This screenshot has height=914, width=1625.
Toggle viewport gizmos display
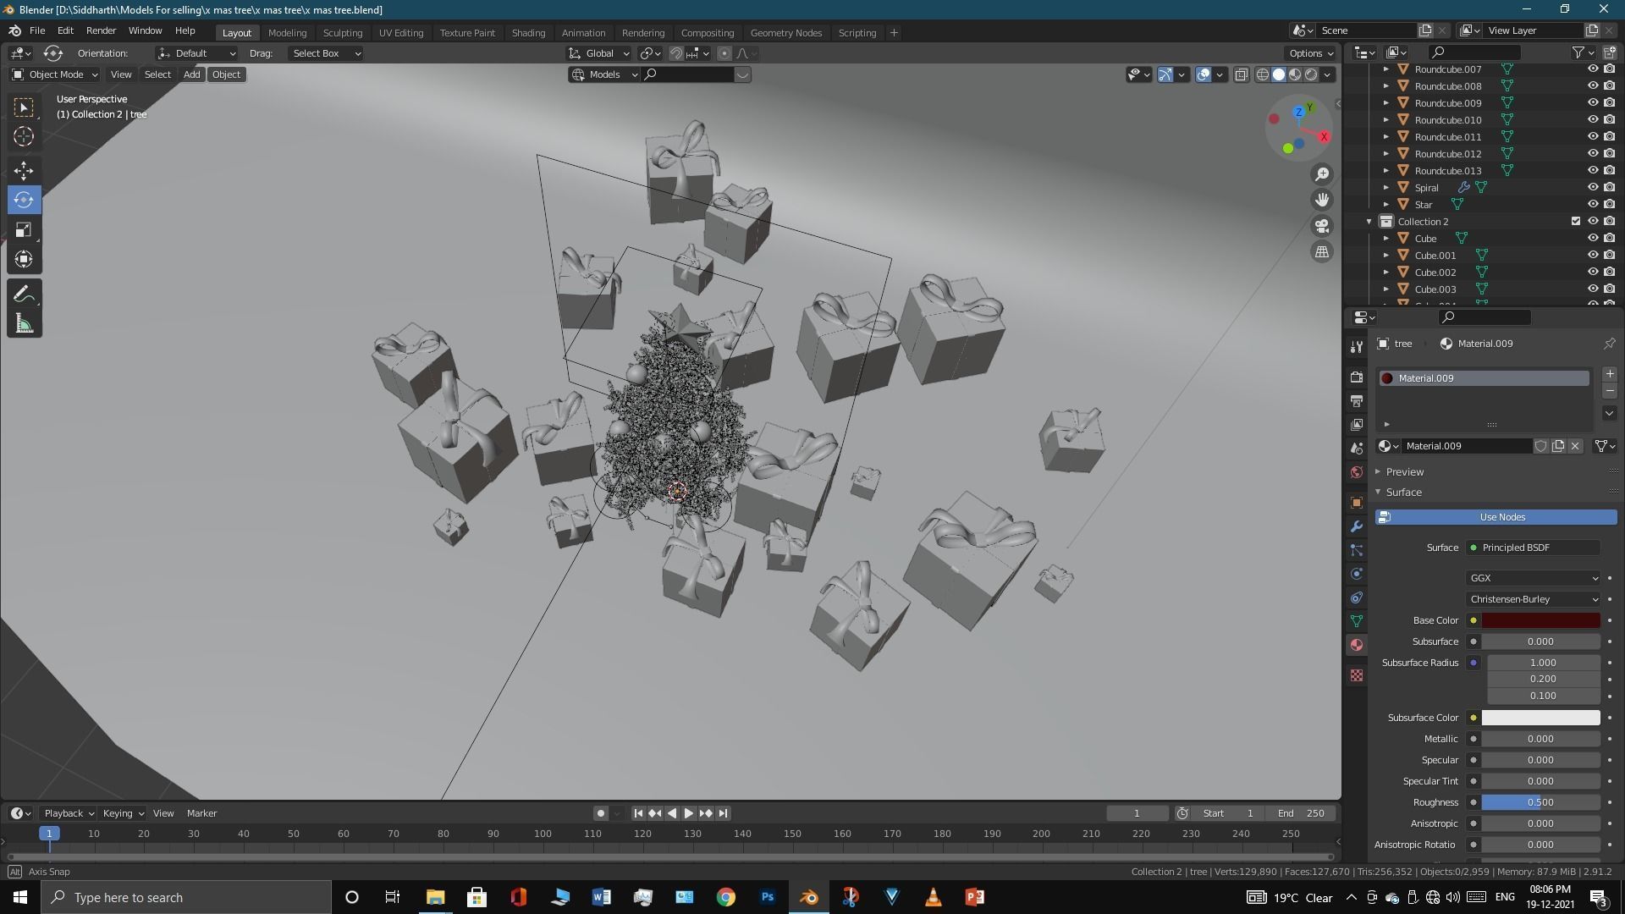point(1165,74)
